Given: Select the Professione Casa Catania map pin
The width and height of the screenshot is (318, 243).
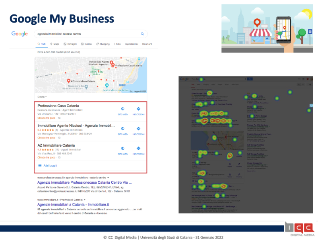Looking at the screenshot, I should click(x=113, y=65).
